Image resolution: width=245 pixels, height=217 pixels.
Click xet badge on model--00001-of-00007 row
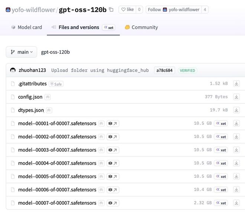click(x=221, y=124)
